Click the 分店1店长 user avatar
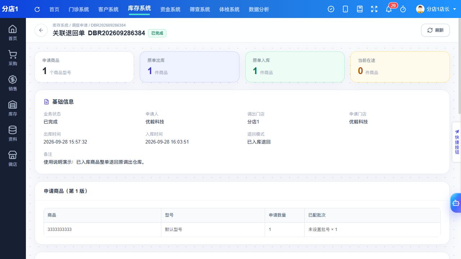Image resolution: width=461 pixels, height=259 pixels. click(x=420, y=9)
